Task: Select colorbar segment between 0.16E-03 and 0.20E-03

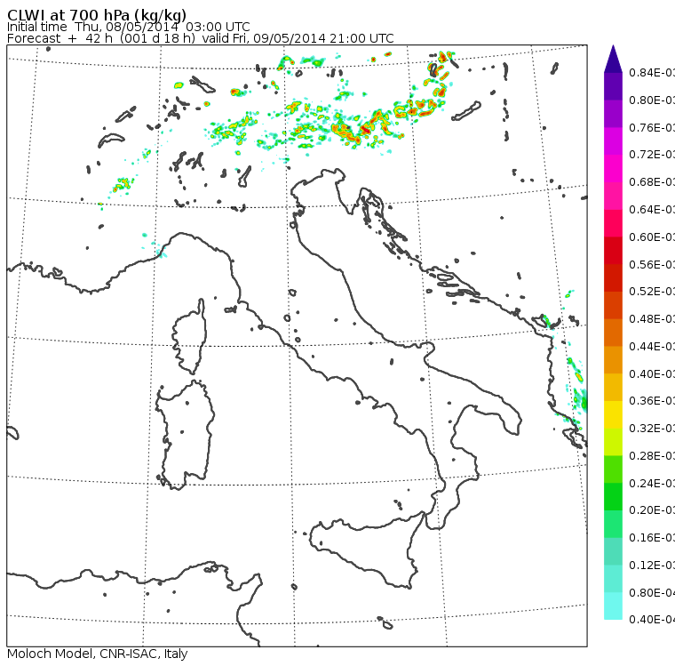Action: 613,525
